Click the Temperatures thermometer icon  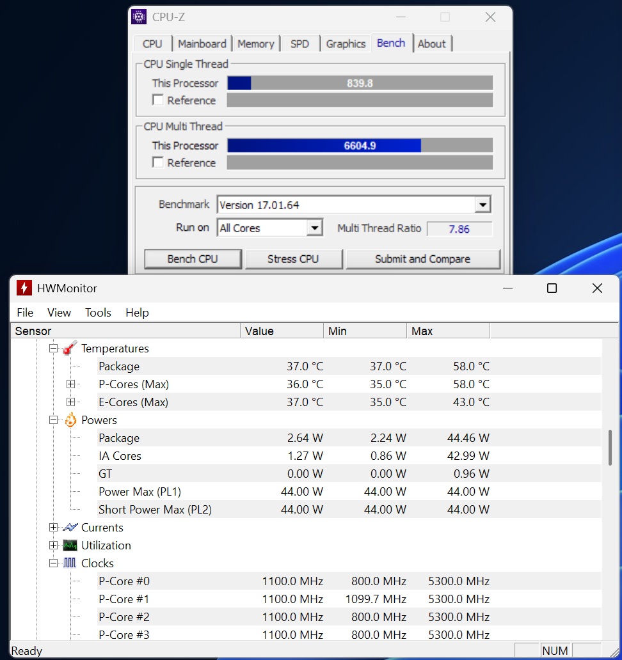tap(70, 348)
